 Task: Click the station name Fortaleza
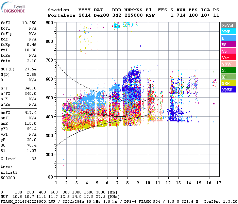(62, 15)
